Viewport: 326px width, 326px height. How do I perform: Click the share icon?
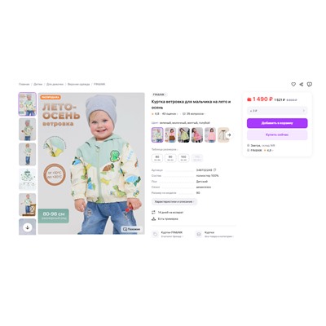pos(302,84)
